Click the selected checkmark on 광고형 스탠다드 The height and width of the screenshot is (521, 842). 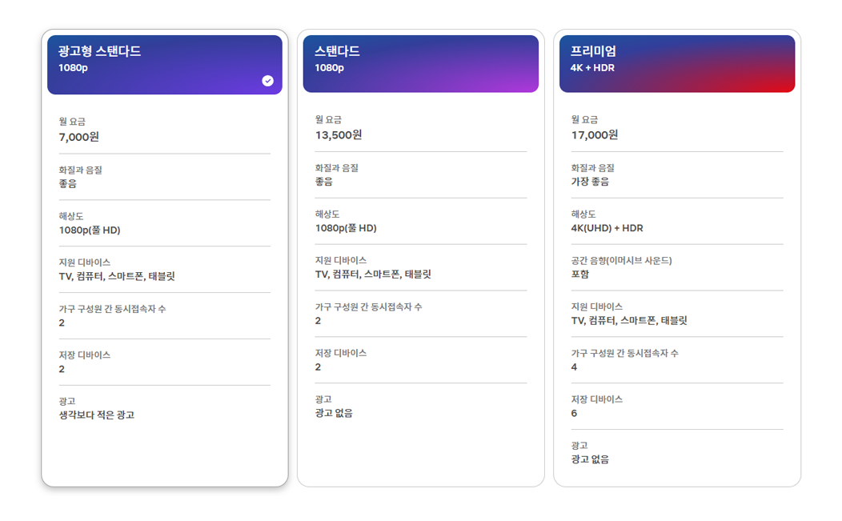(x=267, y=81)
